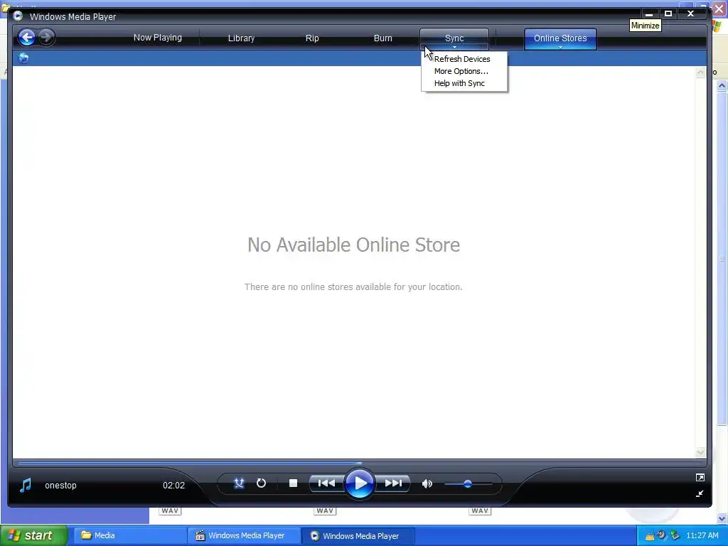The height and width of the screenshot is (546, 728).
Task: Click the Back navigation arrow
Action: click(x=27, y=37)
